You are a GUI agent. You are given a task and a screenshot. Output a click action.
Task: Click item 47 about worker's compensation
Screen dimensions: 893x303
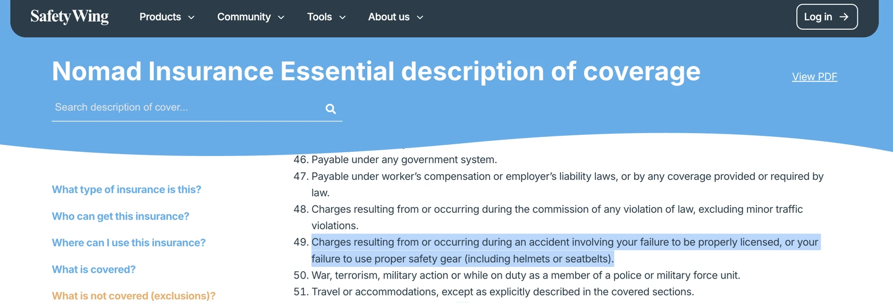tap(559, 184)
